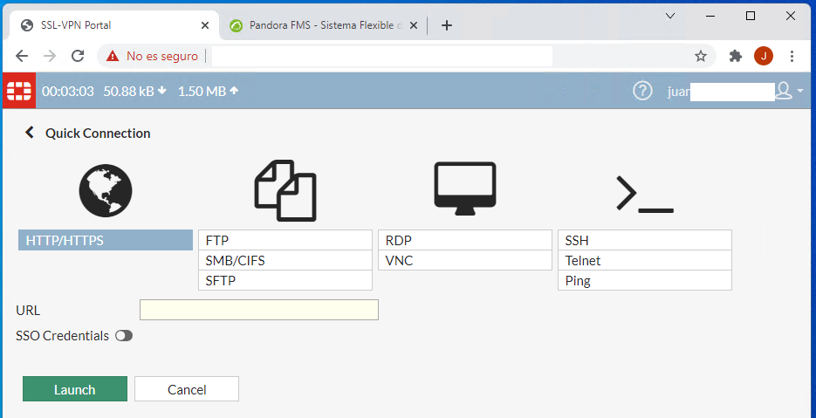
Task: Enable the SSO Credentials toggle
Action: tap(124, 335)
